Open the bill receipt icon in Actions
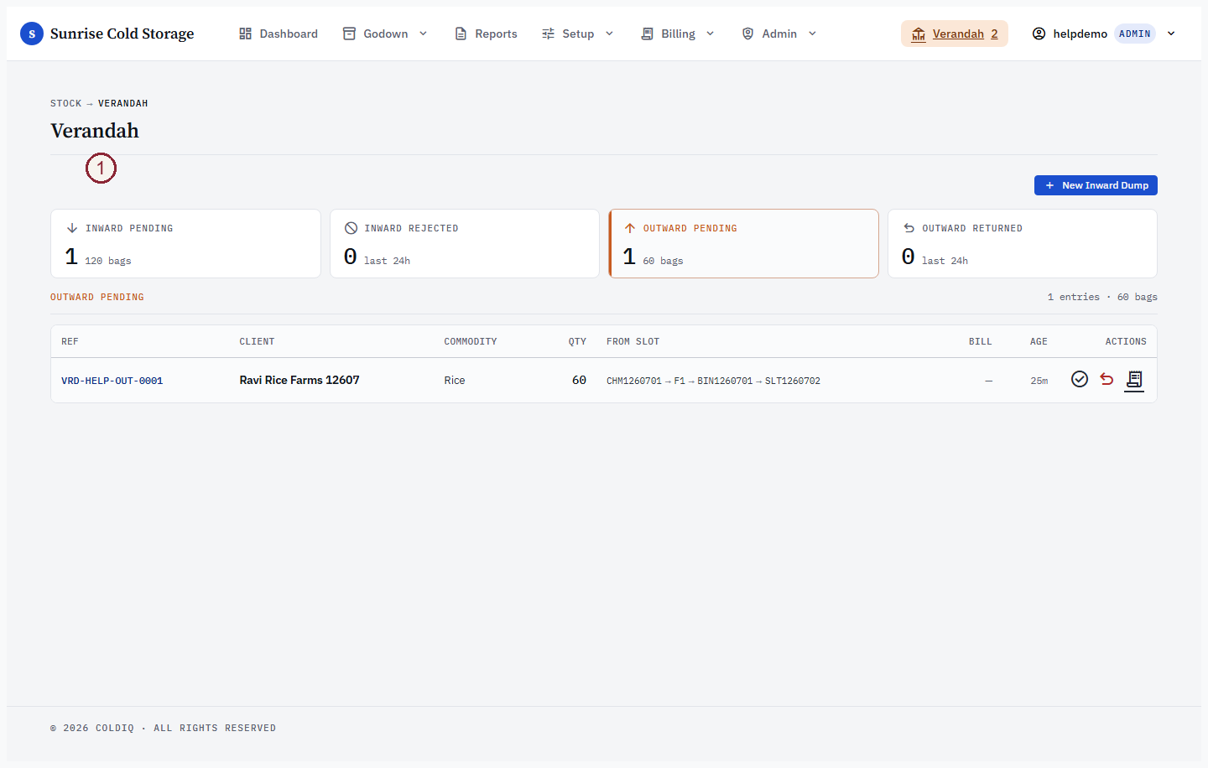 (1134, 381)
